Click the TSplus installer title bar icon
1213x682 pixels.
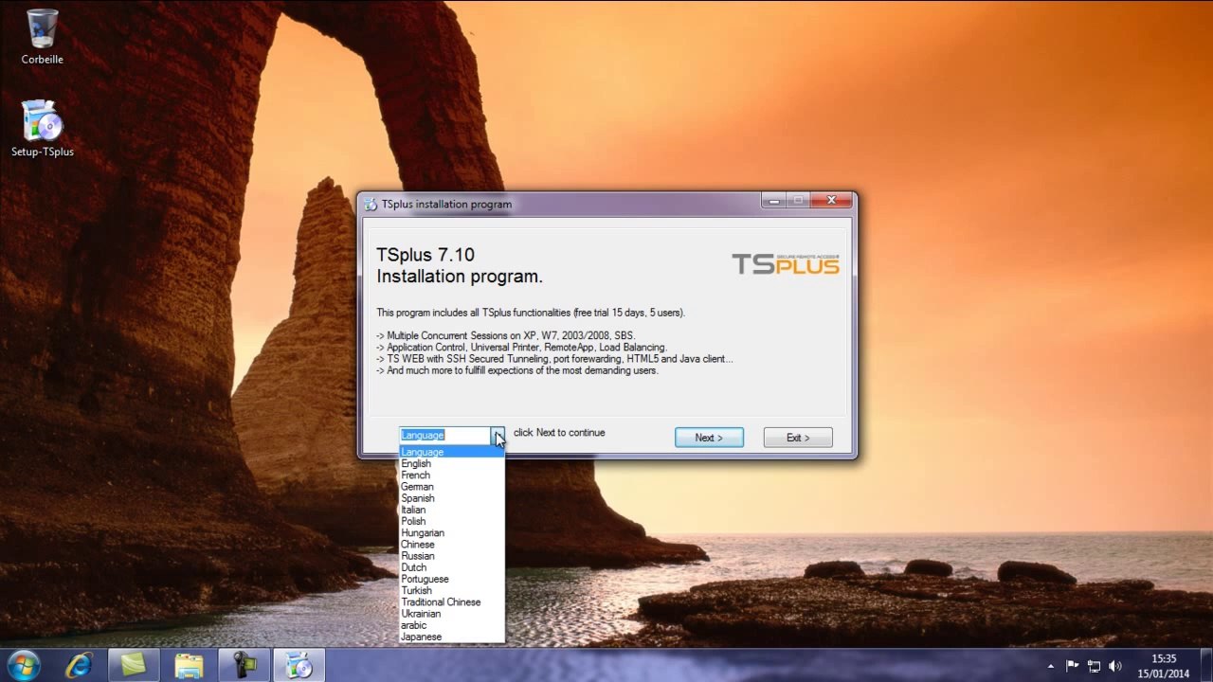pos(371,204)
